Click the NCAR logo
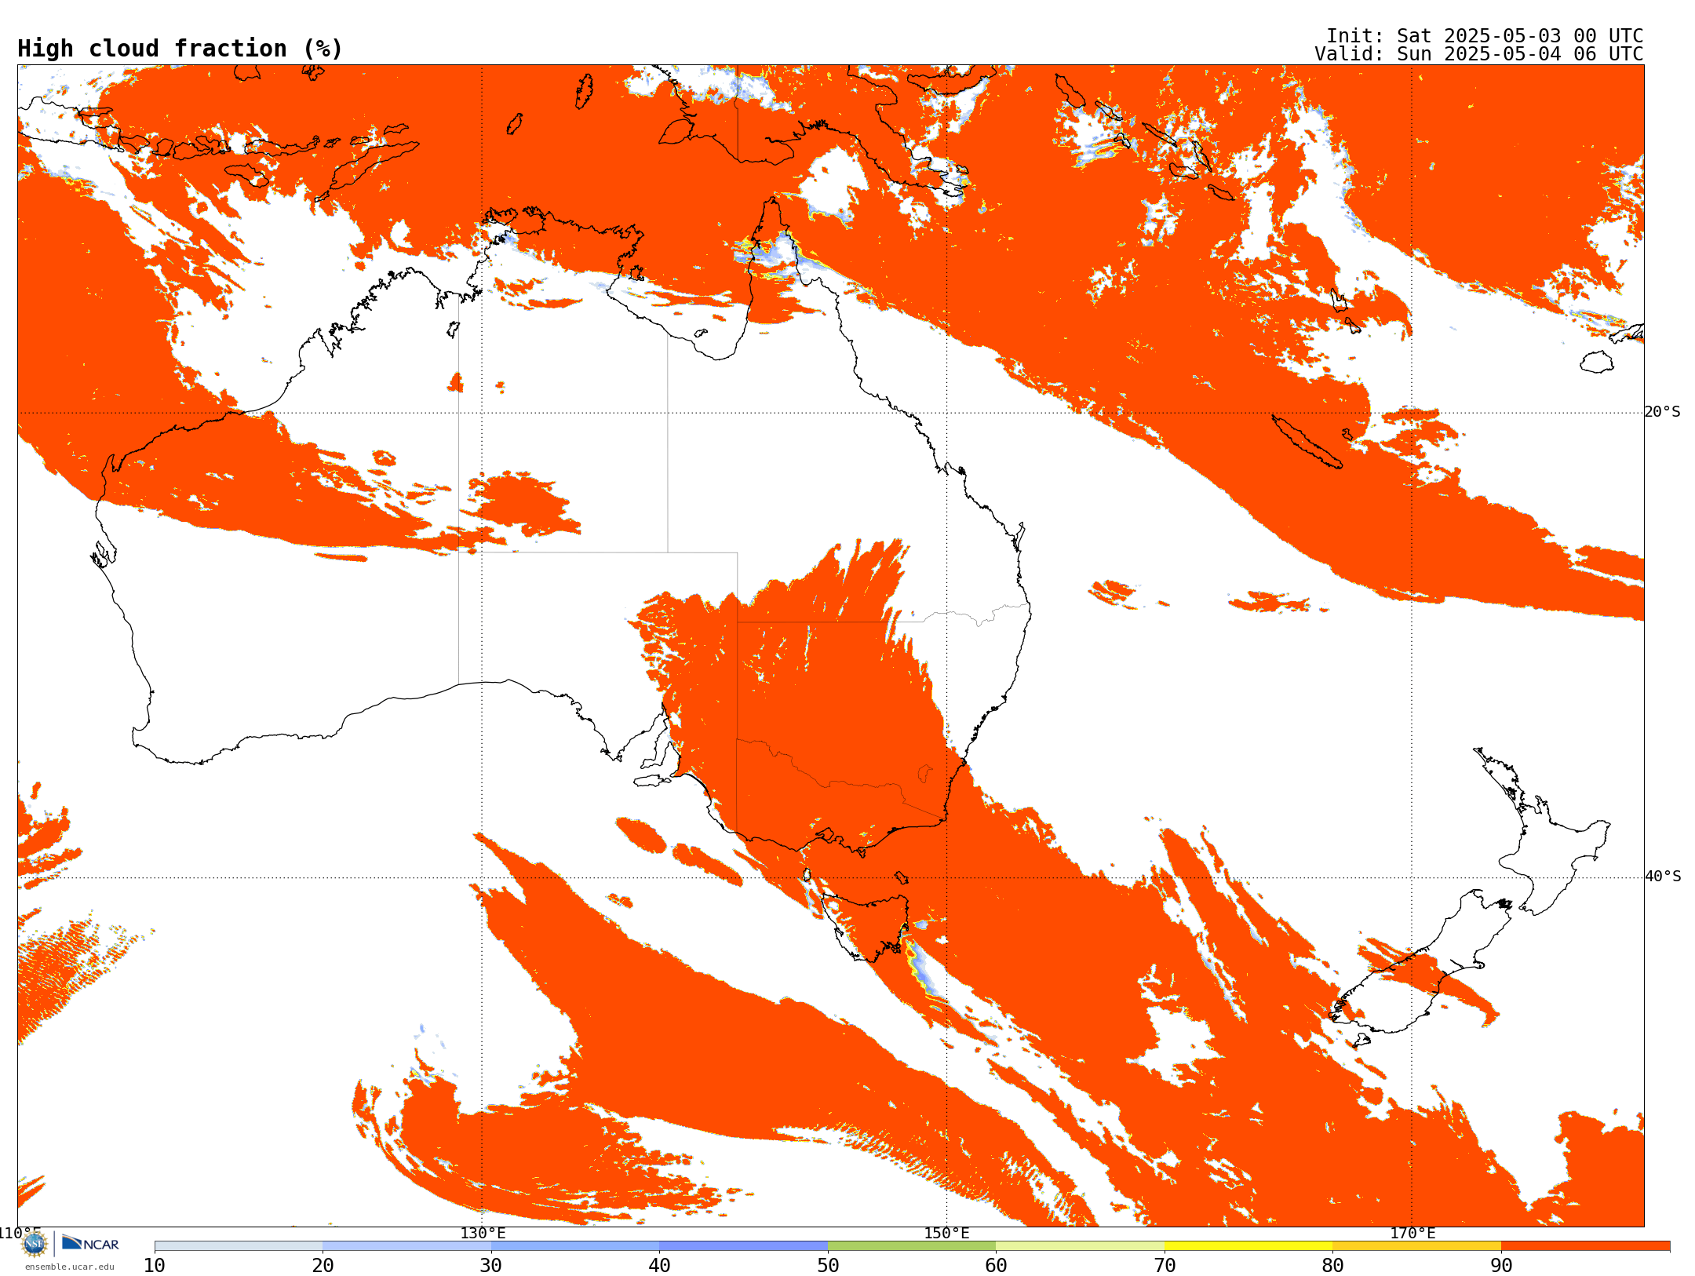This screenshot has height=1276, width=1695. coord(90,1243)
